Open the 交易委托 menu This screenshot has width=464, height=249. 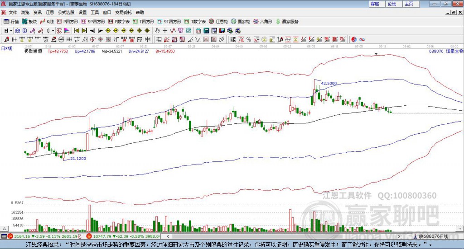(123, 12)
